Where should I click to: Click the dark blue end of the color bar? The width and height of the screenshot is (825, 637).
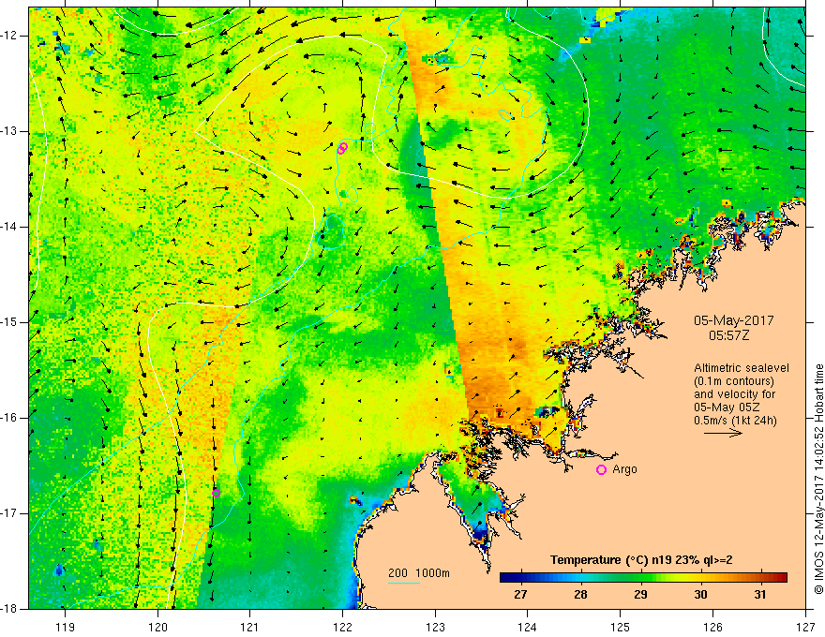(x=506, y=577)
